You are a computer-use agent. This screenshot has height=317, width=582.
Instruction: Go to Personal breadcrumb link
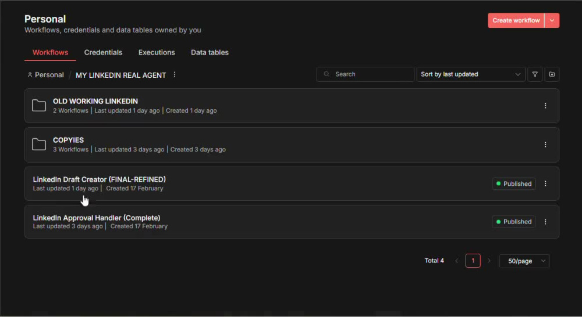pyautogui.click(x=45, y=75)
